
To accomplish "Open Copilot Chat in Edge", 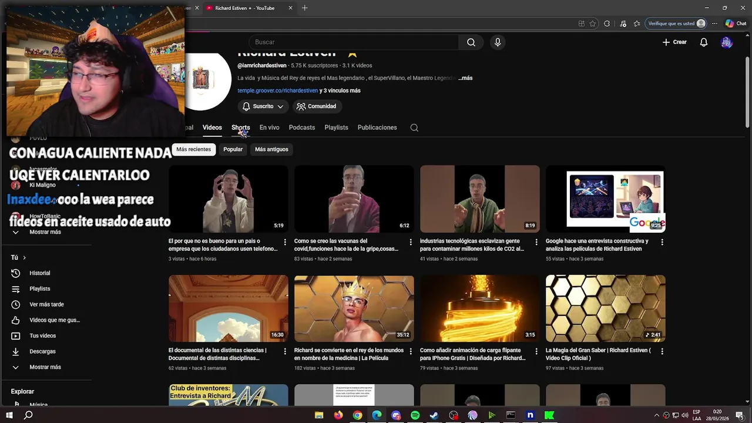I will tap(736, 23).
